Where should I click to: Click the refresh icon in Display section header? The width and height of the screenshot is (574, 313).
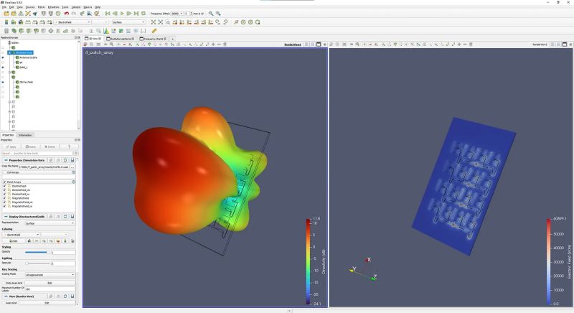click(x=65, y=217)
